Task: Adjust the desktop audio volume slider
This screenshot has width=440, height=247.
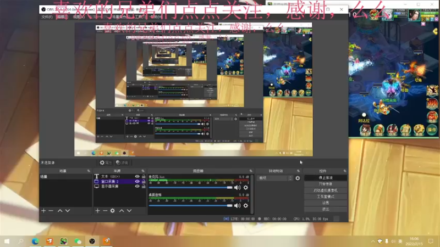Action: (190, 205)
